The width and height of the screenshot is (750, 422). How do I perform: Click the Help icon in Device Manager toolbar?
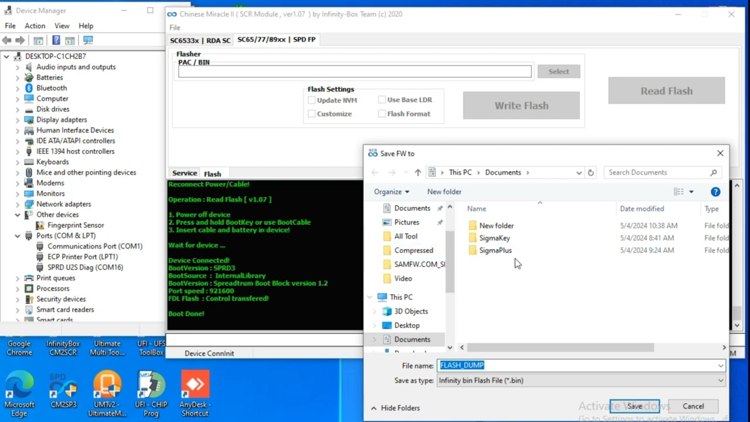[x=56, y=40]
